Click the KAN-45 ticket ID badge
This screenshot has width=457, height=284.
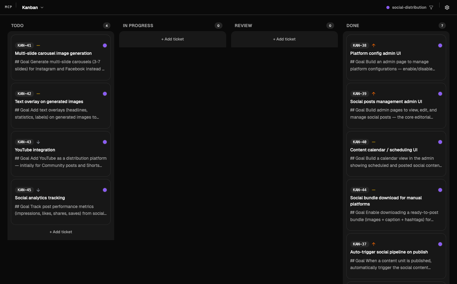pyautogui.click(x=24, y=190)
